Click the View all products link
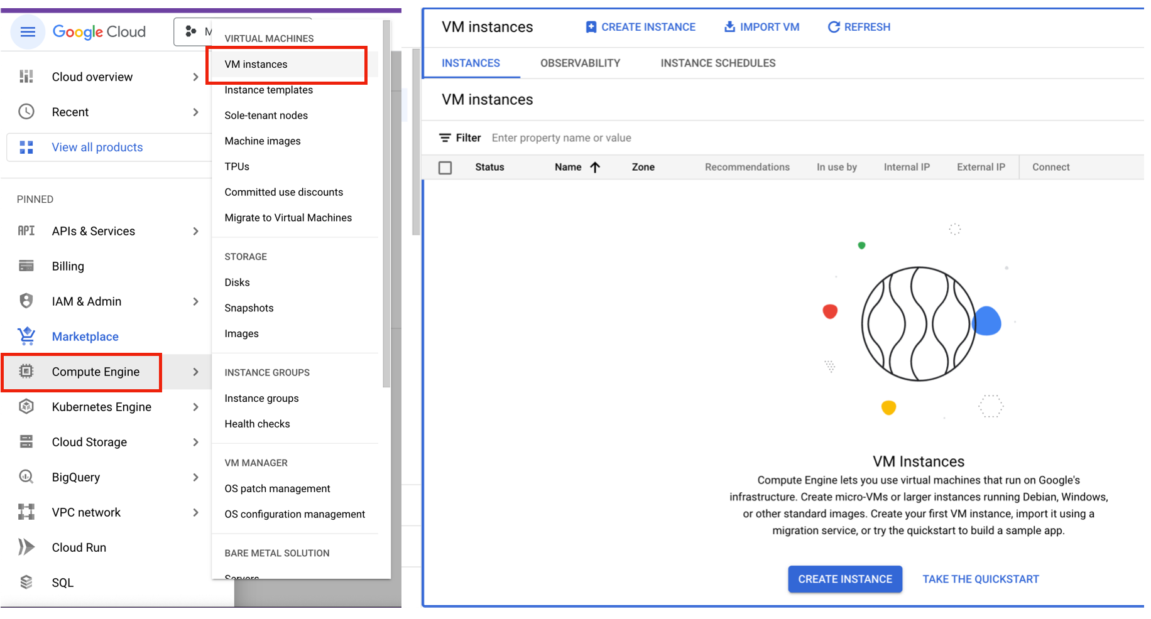 tap(97, 147)
